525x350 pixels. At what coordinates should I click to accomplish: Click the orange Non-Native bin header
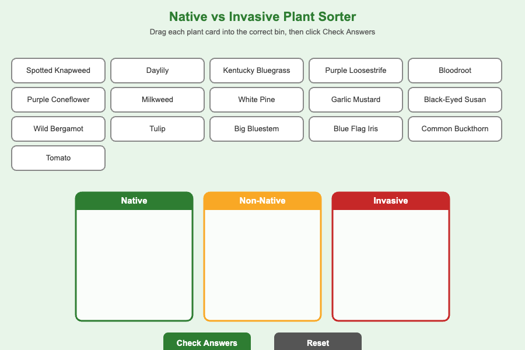pos(262,201)
